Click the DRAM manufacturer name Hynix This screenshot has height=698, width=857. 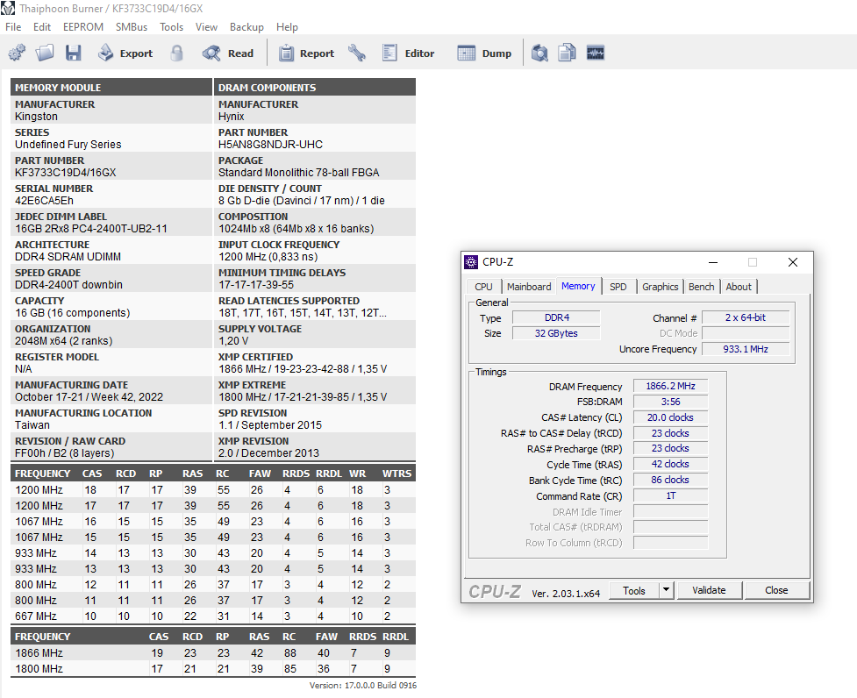pos(232,117)
